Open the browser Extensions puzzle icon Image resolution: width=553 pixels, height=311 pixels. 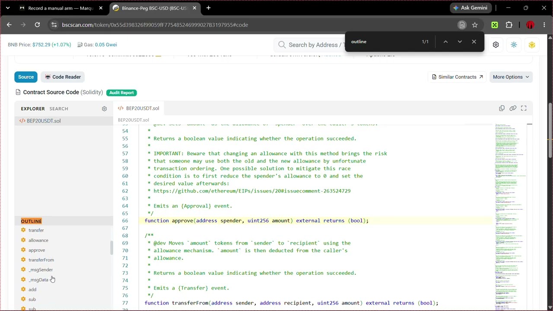(x=509, y=25)
